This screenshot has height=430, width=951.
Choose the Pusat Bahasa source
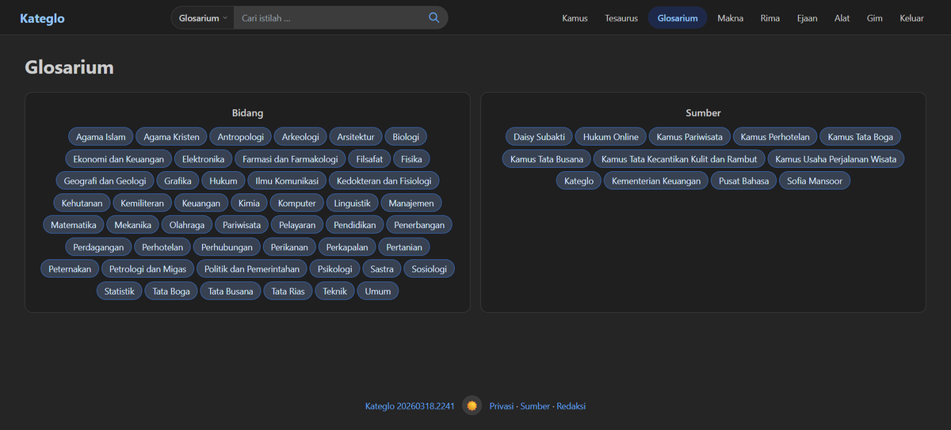click(743, 181)
